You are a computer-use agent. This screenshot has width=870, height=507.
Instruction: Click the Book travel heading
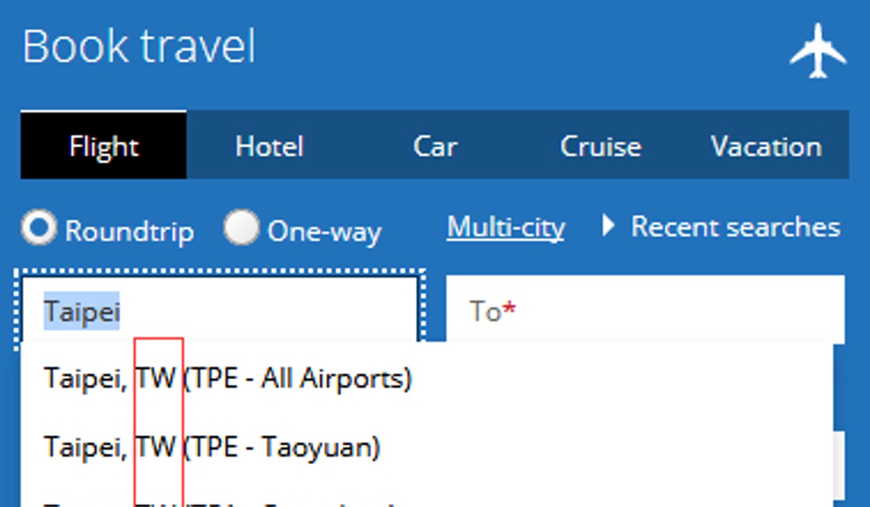139,46
